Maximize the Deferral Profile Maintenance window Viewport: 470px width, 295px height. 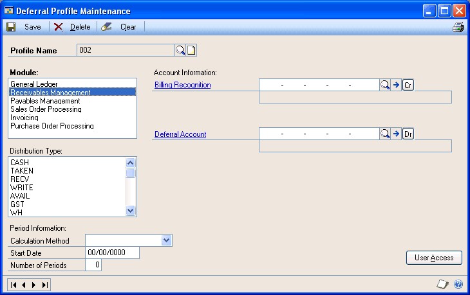point(444,11)
